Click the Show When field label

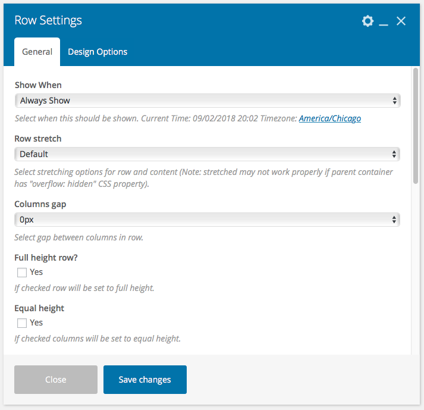tap(38, 85)
